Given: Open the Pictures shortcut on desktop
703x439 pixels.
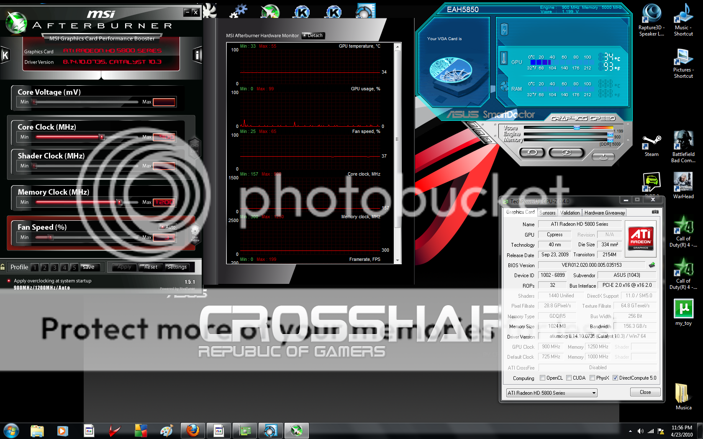Looking at the screenshot, I should (683, 64).
